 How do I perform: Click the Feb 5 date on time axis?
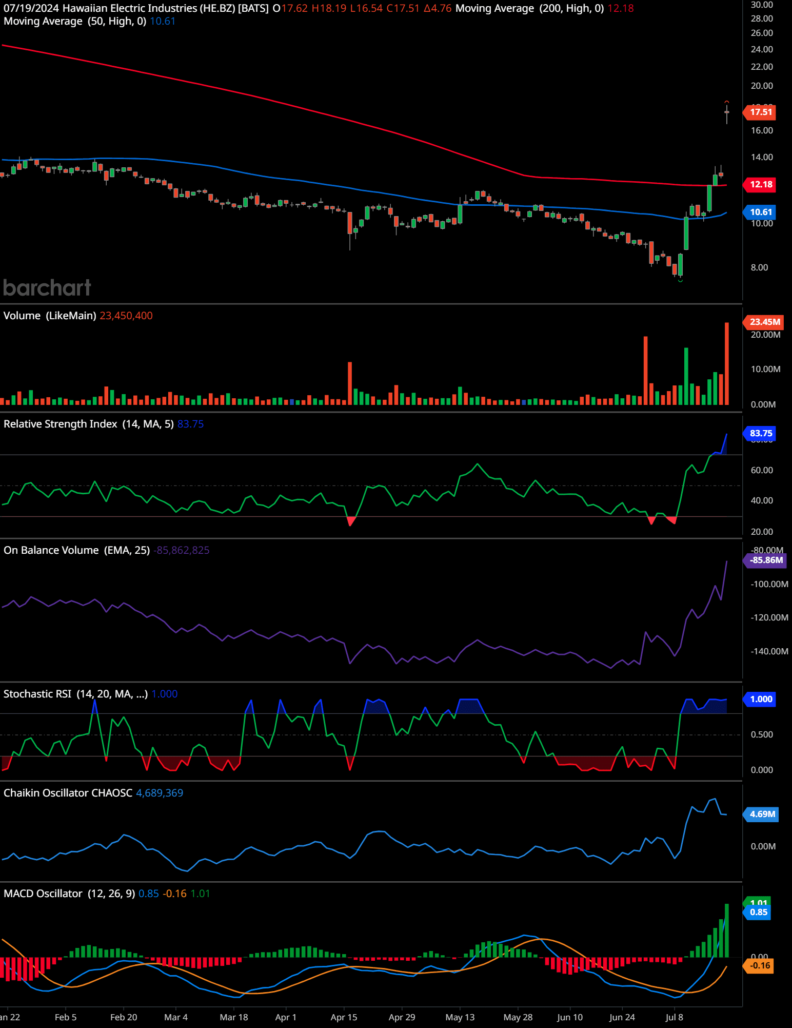point(66,1017)
